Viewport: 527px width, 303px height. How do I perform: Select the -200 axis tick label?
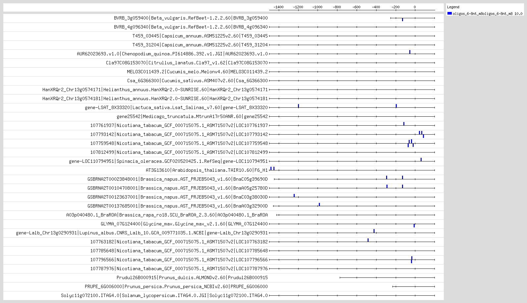(395, 7)
